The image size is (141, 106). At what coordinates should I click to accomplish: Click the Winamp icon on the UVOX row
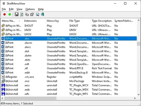tap(3, 34)
